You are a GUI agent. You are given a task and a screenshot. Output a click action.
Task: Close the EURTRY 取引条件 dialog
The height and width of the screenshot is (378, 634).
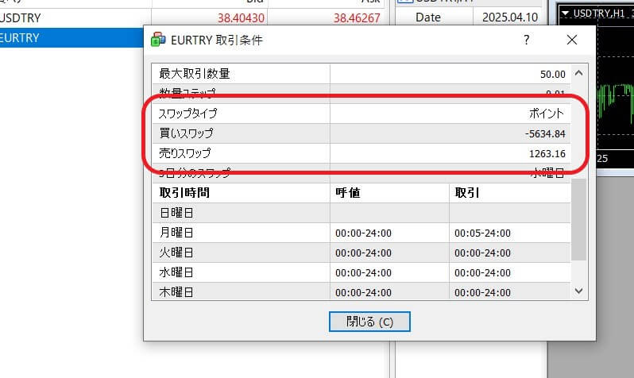[x=572, y=40]
